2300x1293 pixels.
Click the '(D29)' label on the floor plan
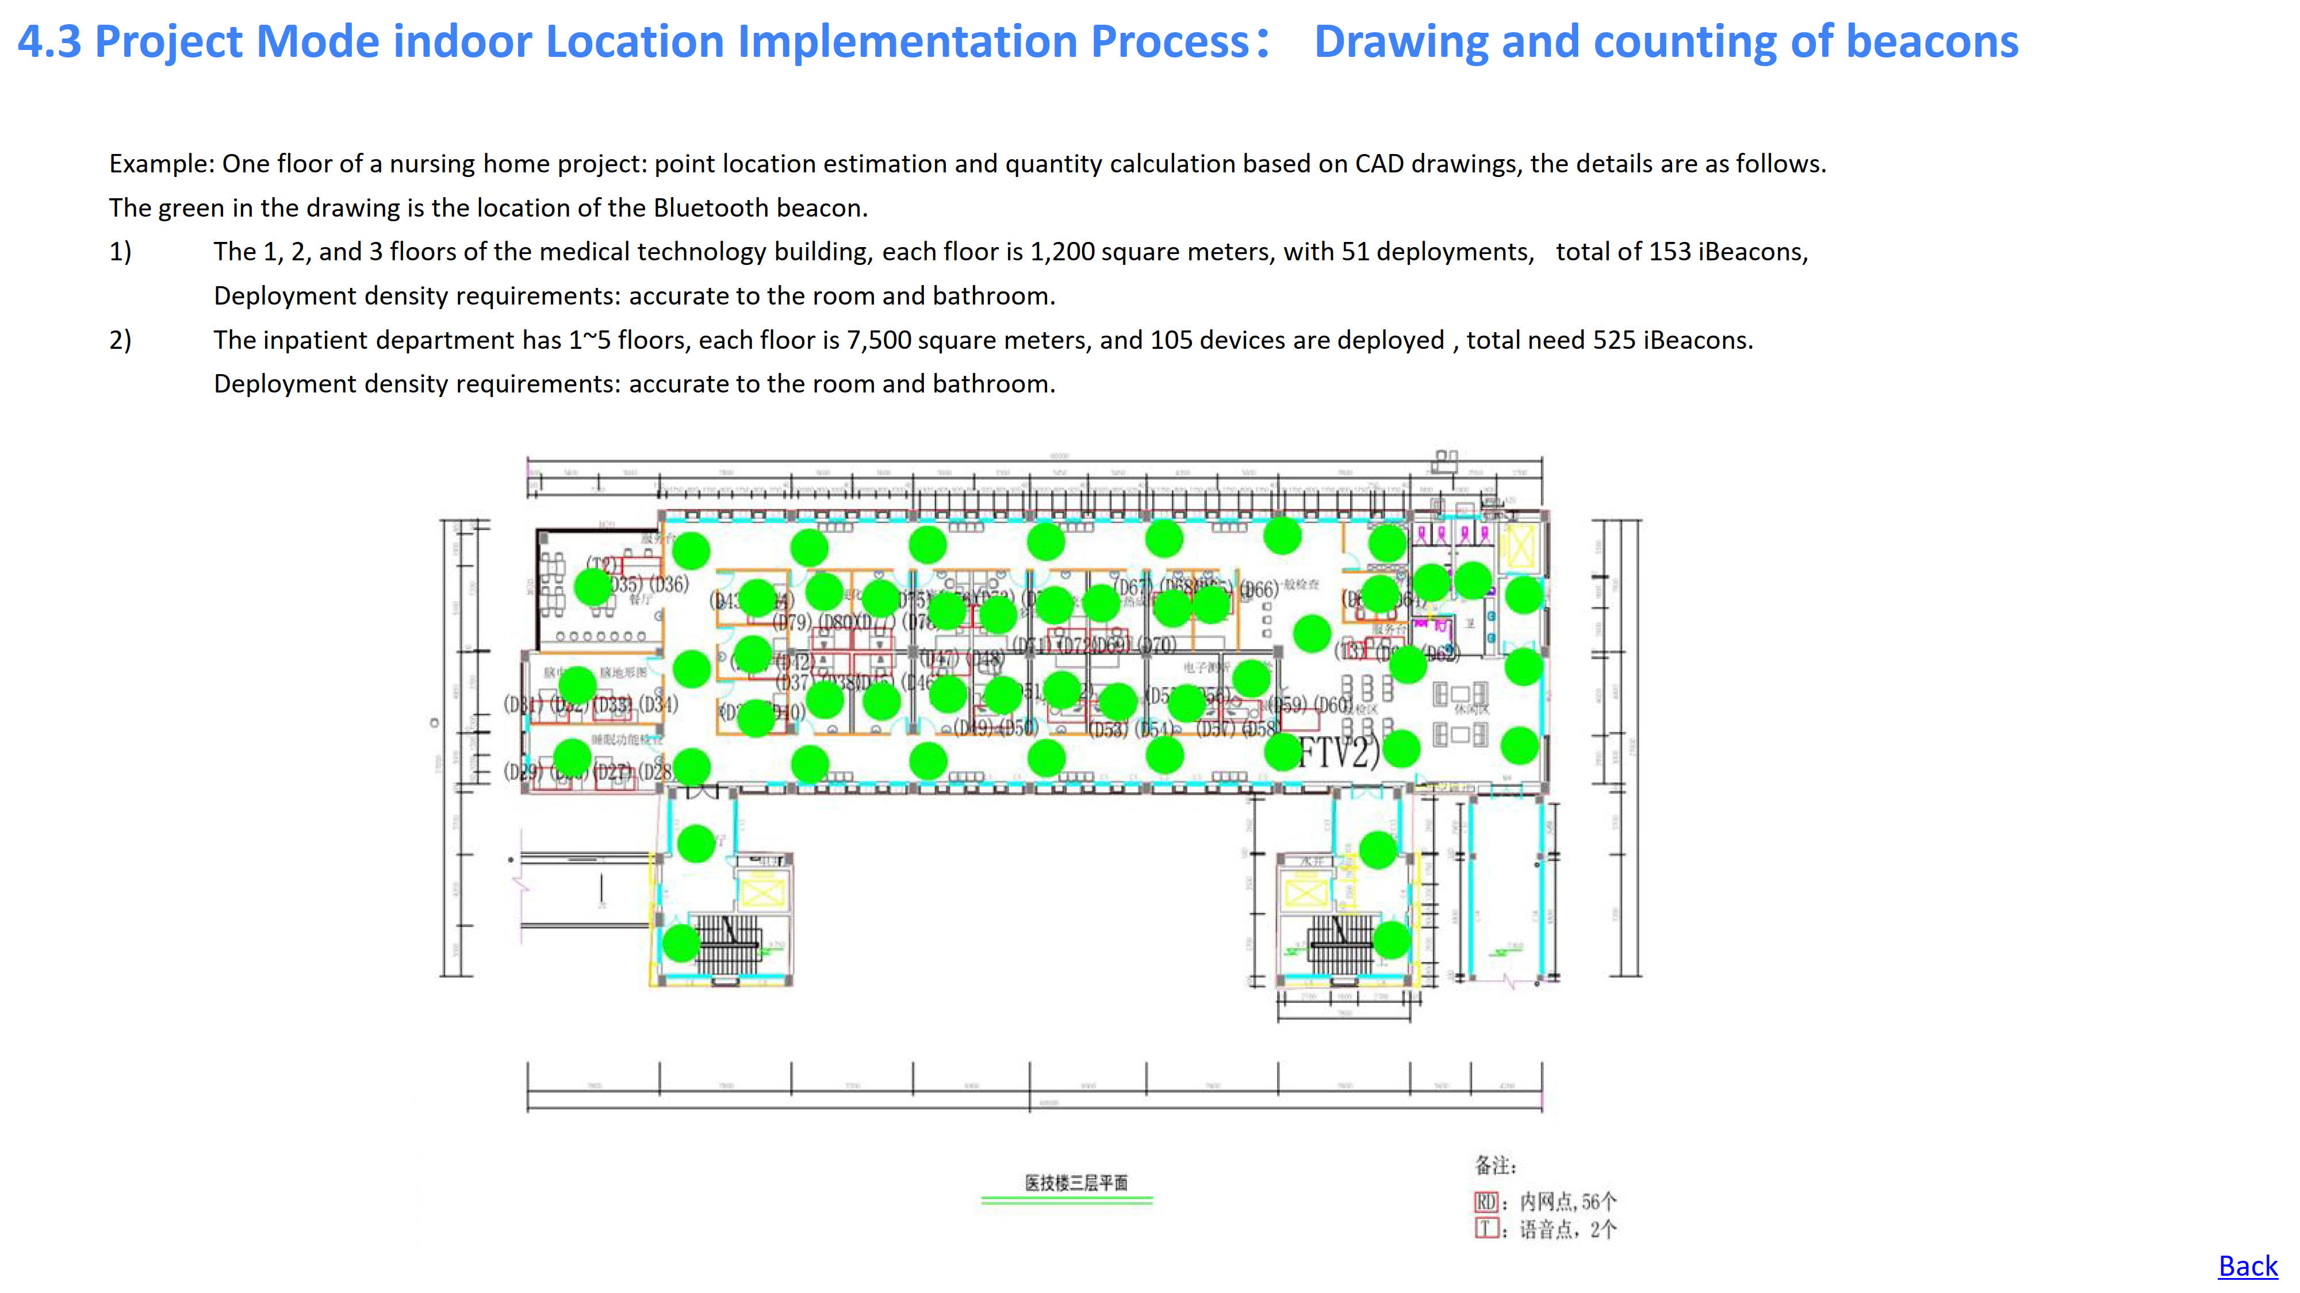pos(523,771)
